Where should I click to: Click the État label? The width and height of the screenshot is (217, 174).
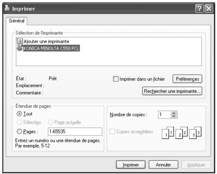(21, 78)
